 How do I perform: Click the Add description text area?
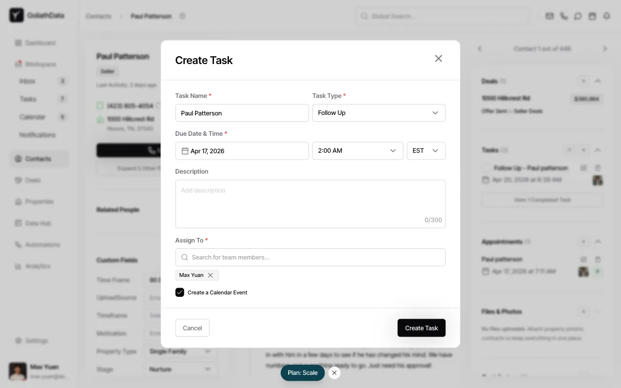(310, 199)
